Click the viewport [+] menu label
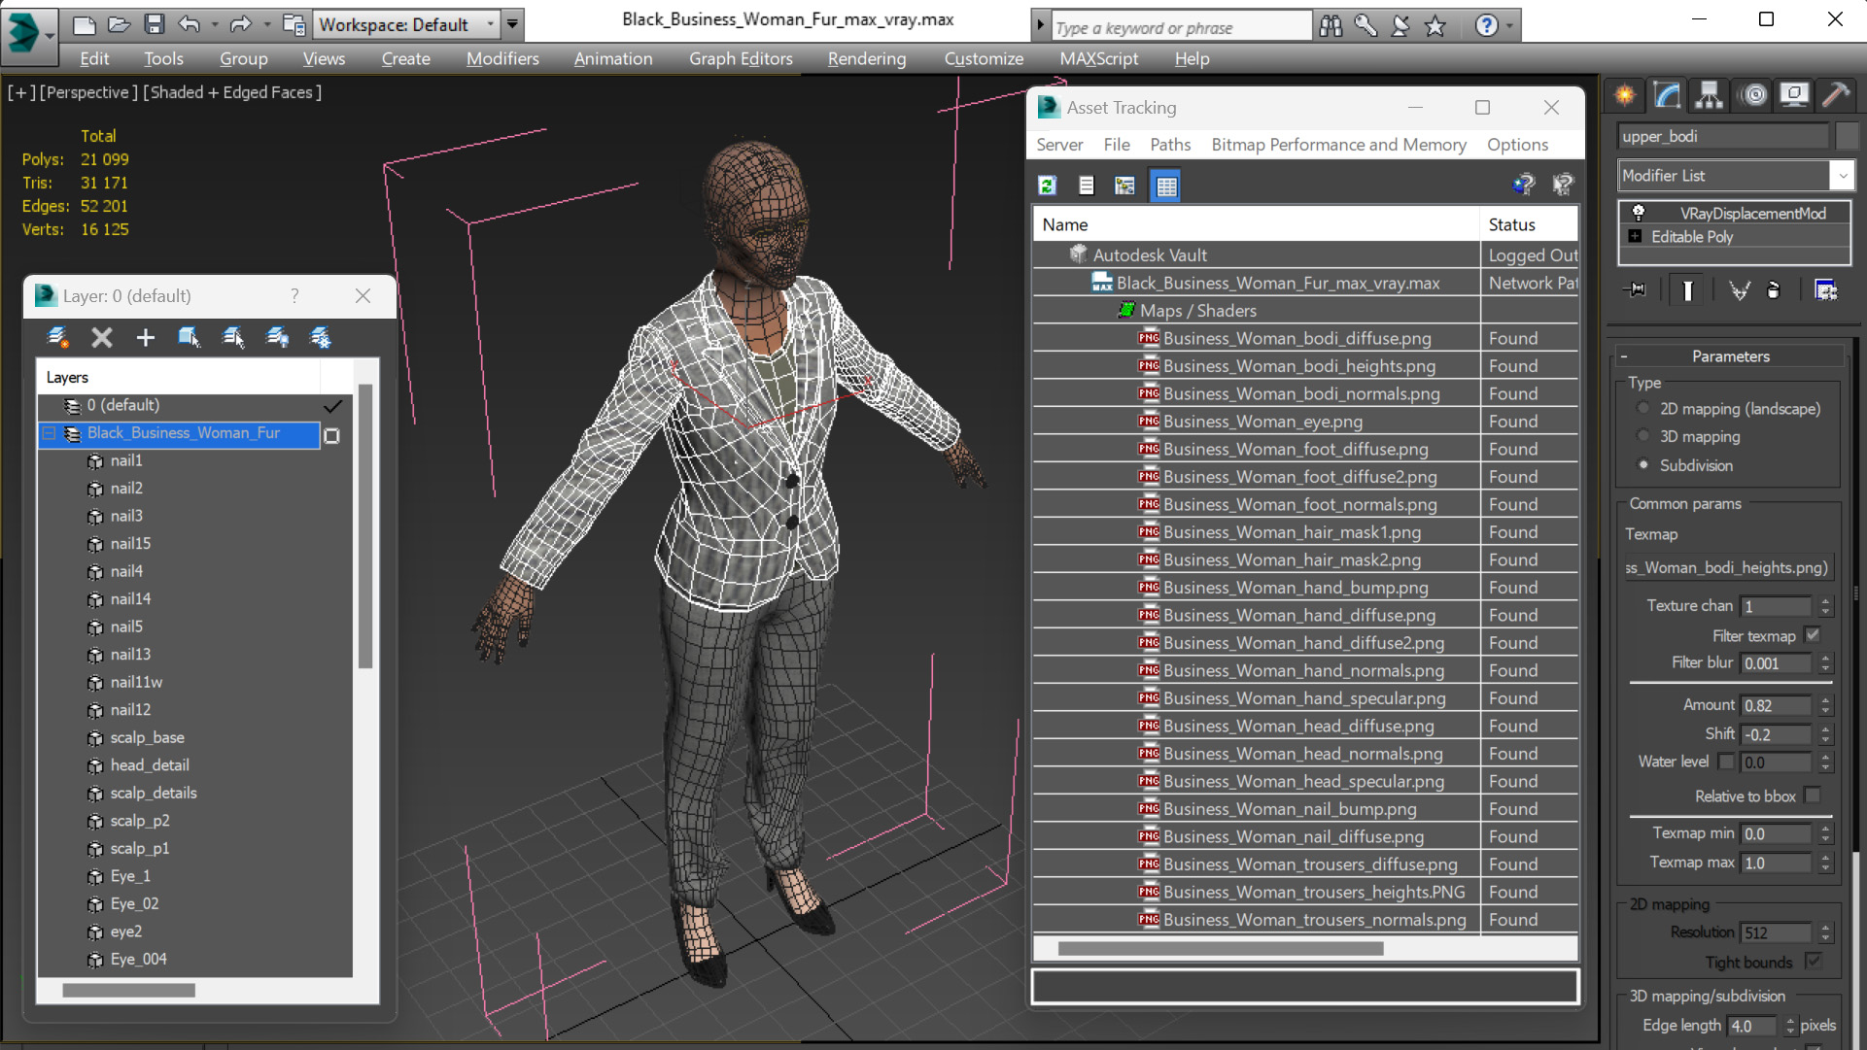The image size is (1867, 1050). click(22, 92)
